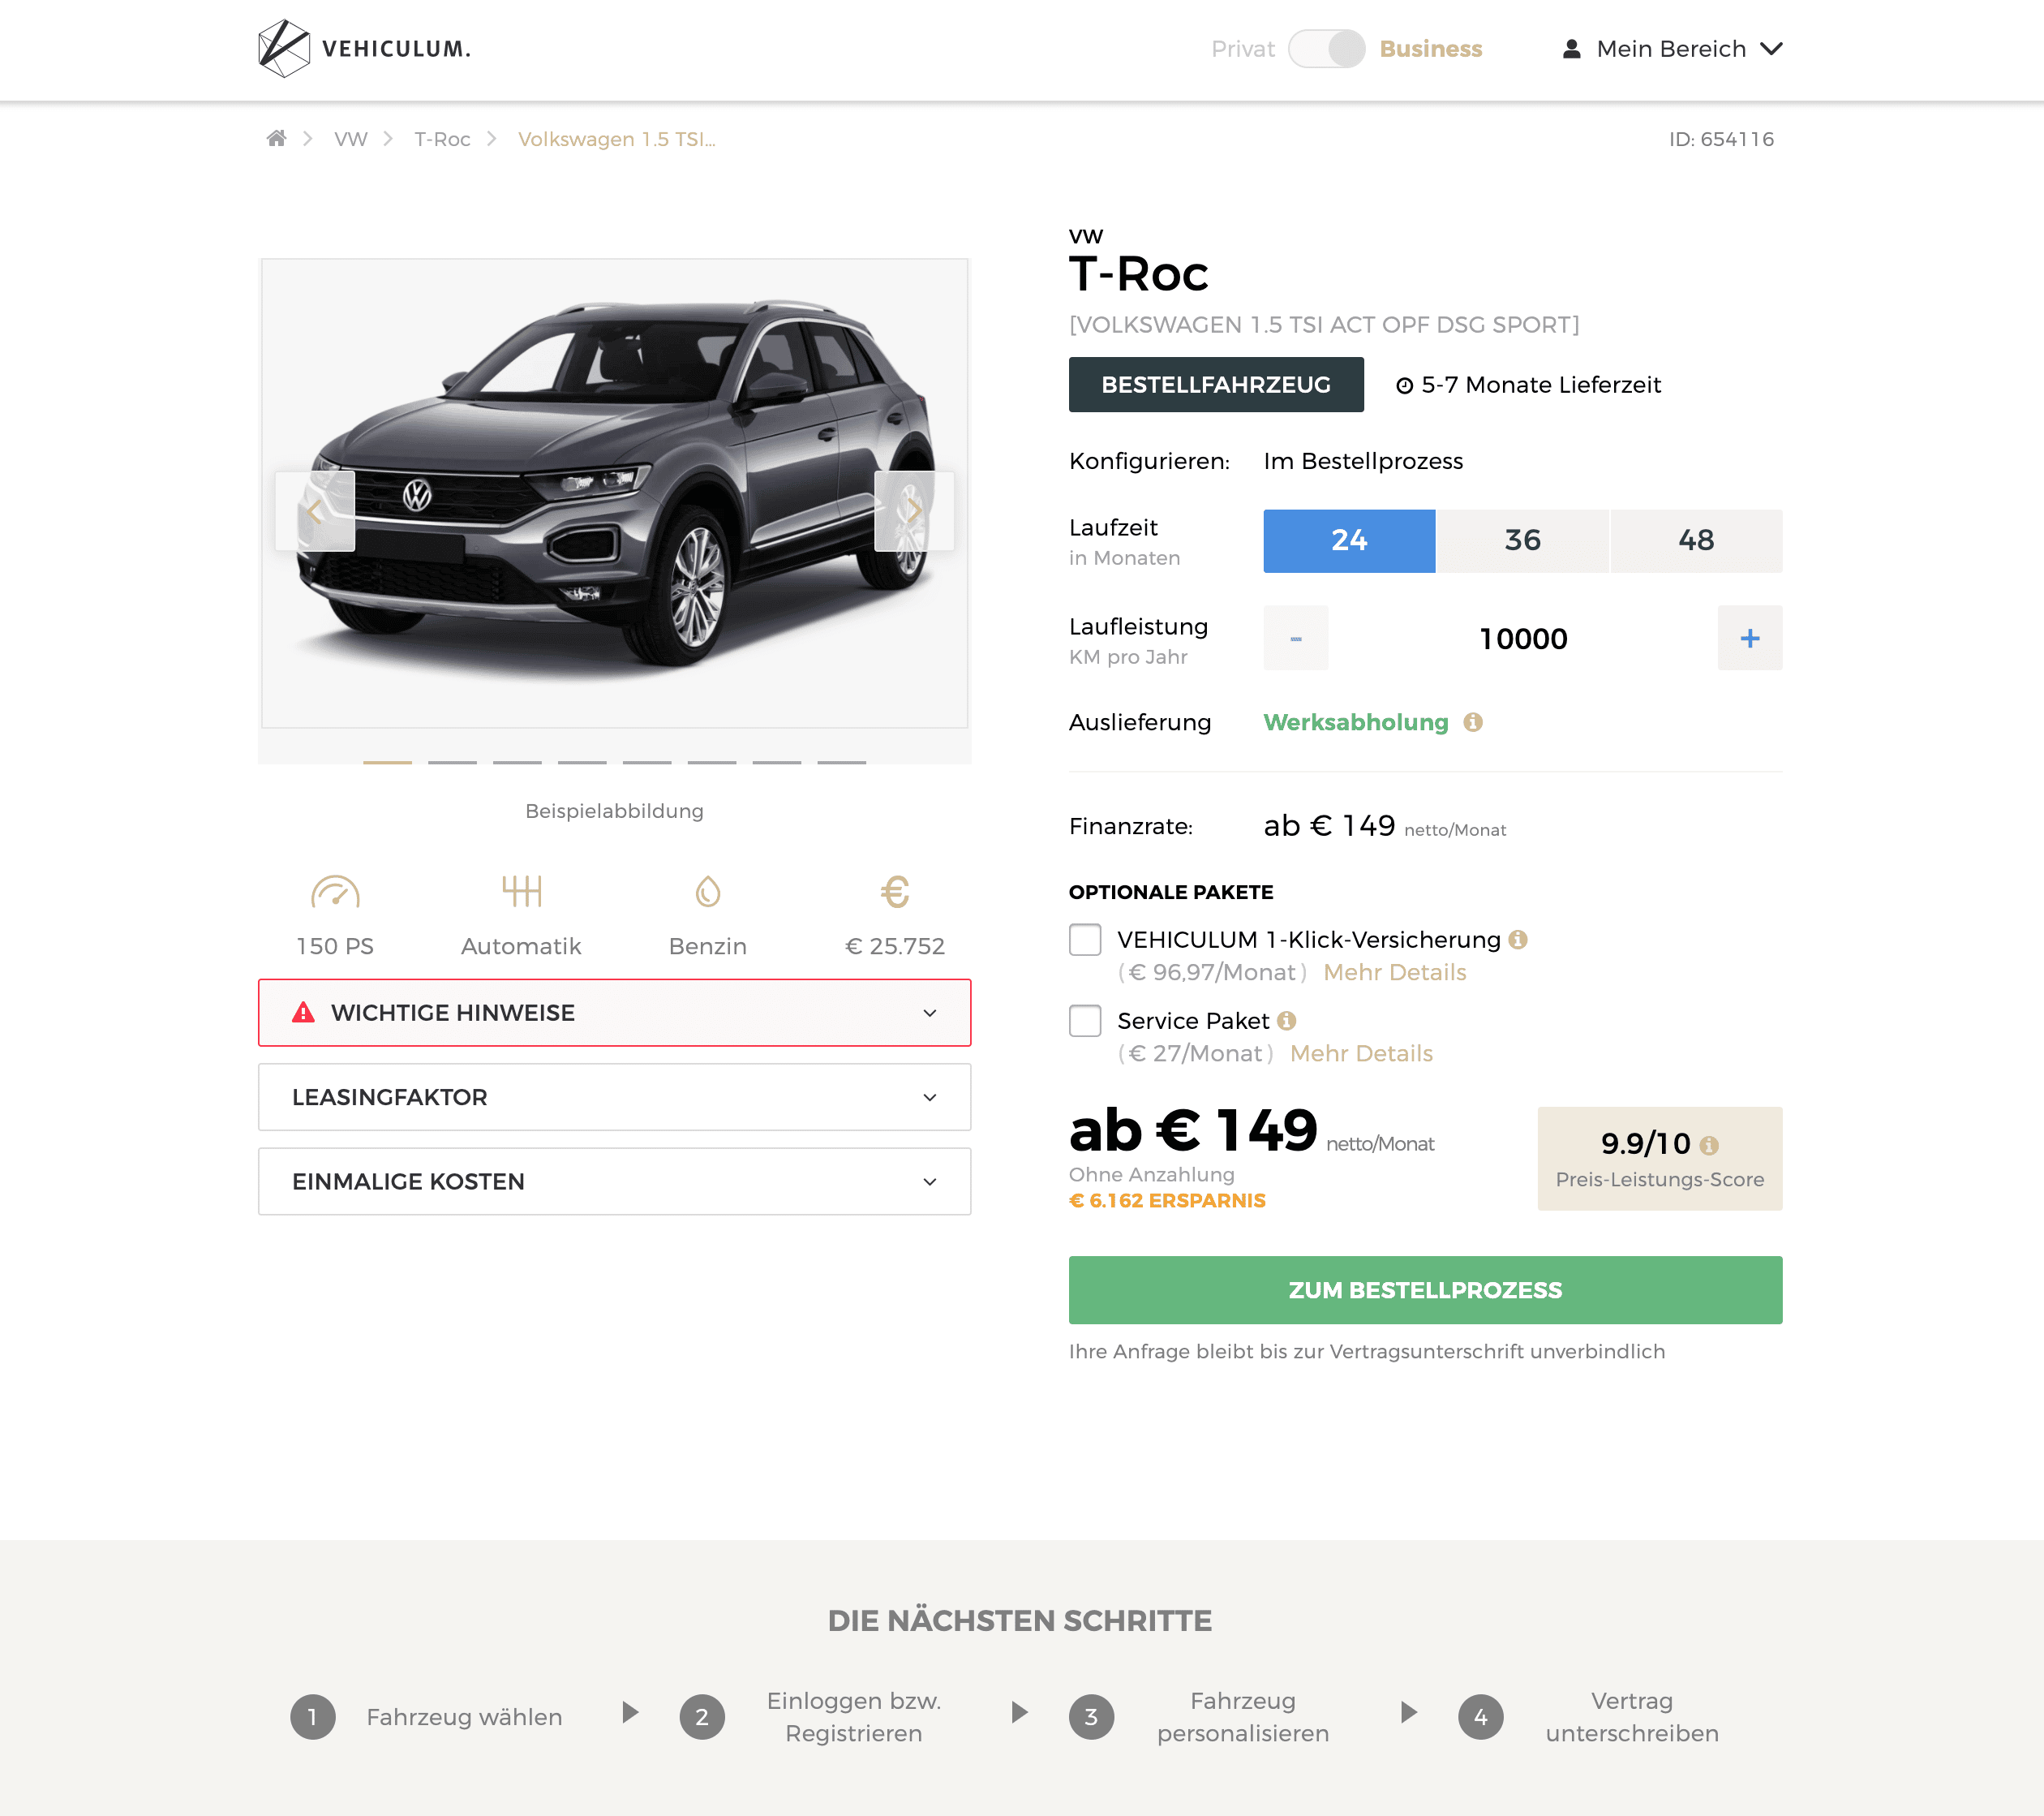The height and width of the screenshot is (1816, 2044).
Task: Increase Laufleistung with plus button
Action: click(x=1749, y=637)
